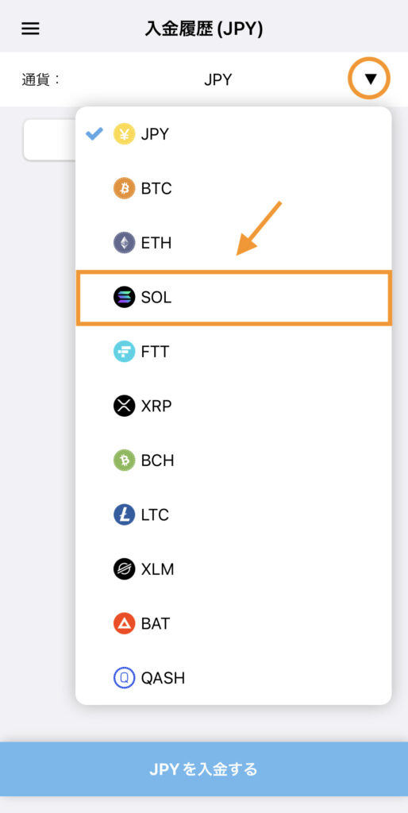
Task: Pick the LTC option in the list
Action: [234, 514]
